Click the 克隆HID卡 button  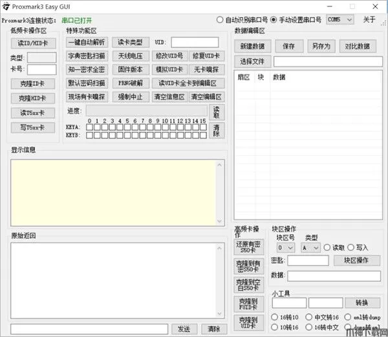point(33,98)
